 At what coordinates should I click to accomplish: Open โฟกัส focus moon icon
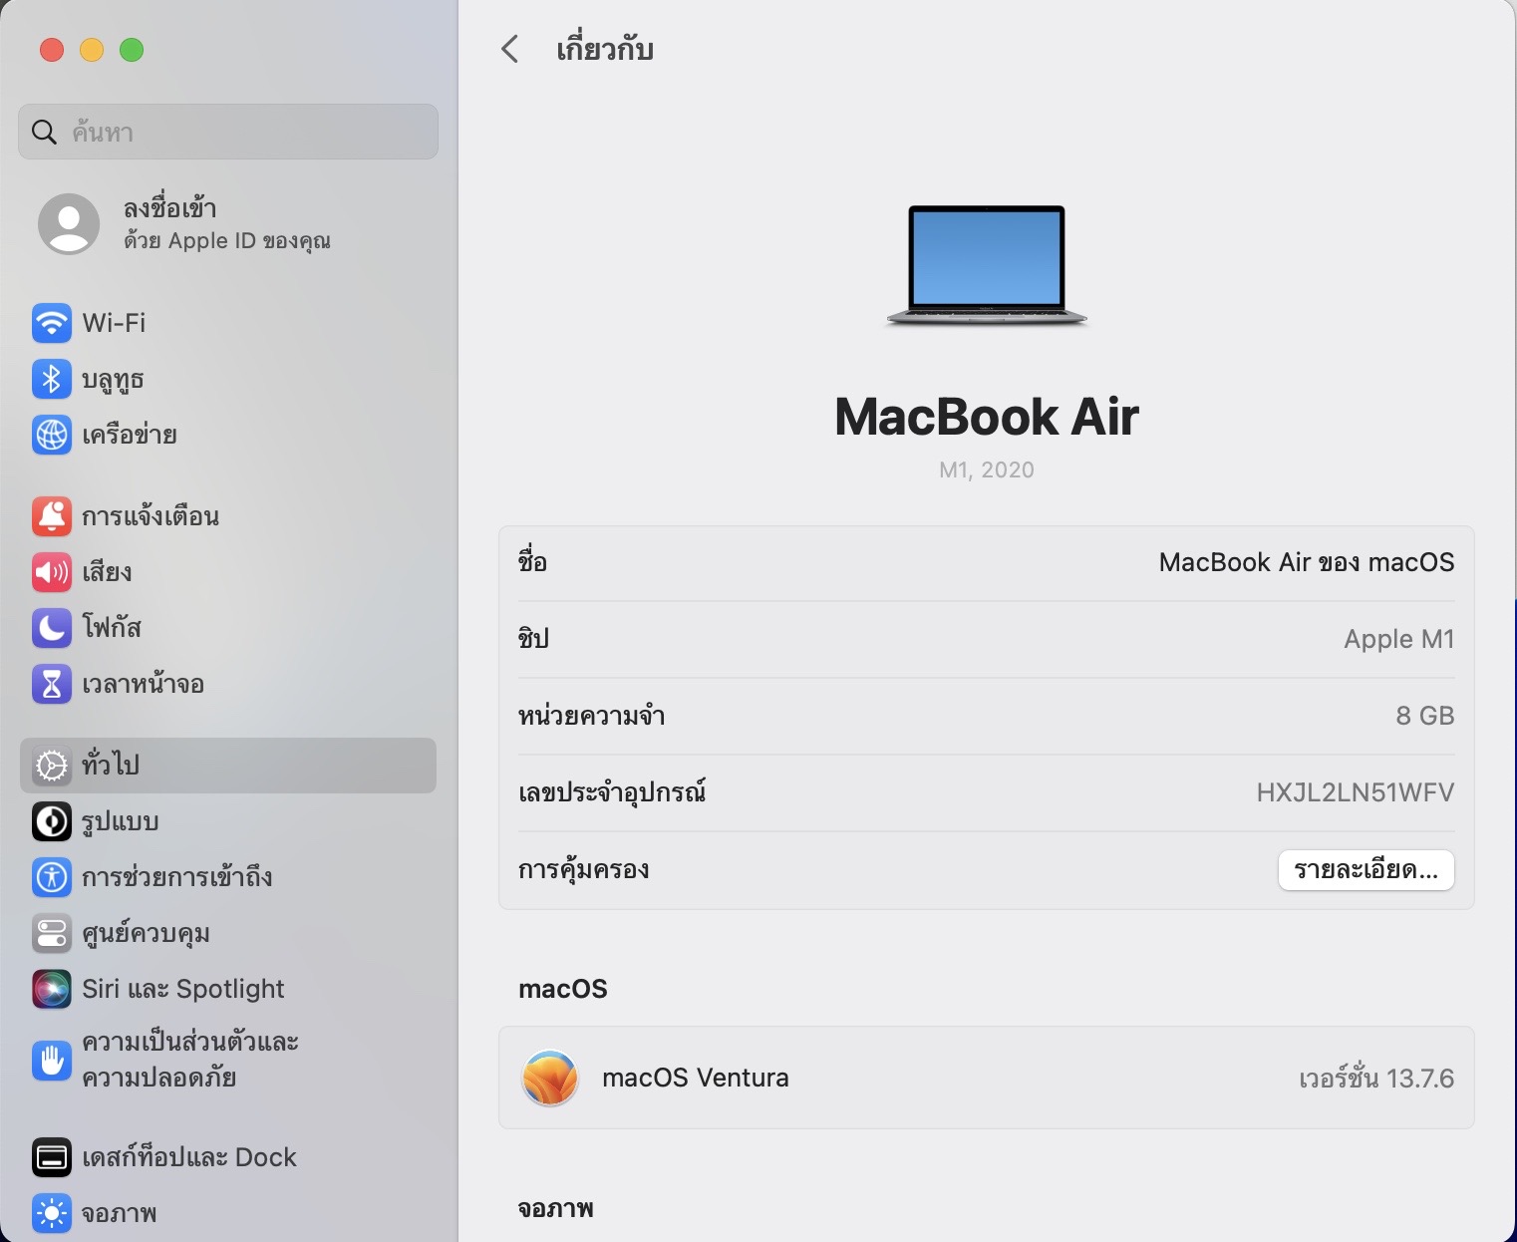(x=52, y=628)
